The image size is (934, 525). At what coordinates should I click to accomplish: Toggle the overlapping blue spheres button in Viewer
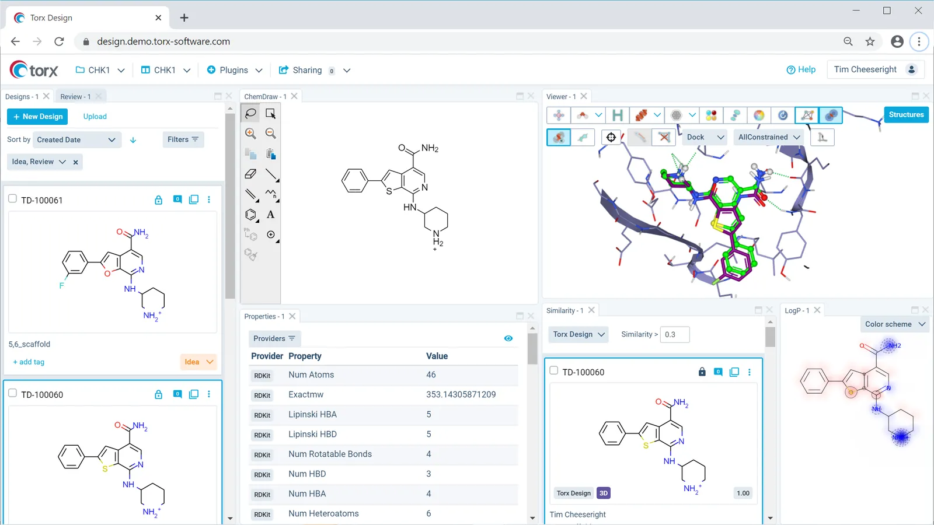pyautogui.click(x=831, y=115)
